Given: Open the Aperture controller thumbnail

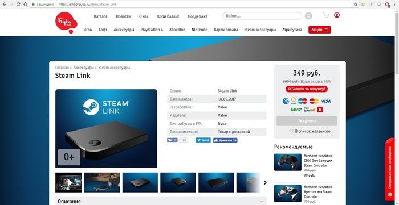Looking at the screenshot, I should coord(287,193).
